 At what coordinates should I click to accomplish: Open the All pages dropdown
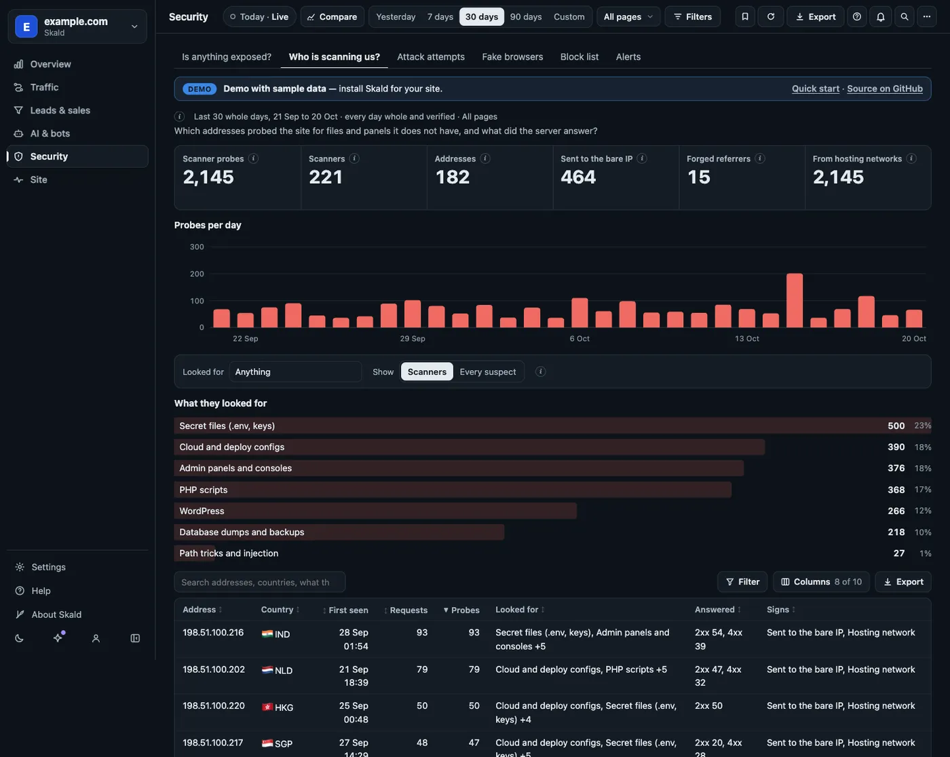point(628,16)
